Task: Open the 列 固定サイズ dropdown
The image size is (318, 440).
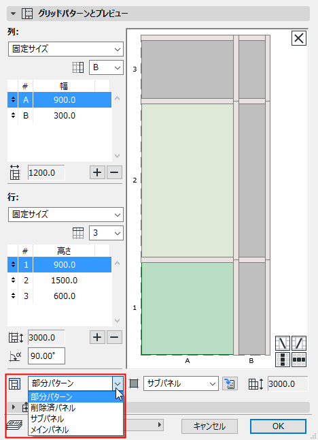Action: click(66, 49)
